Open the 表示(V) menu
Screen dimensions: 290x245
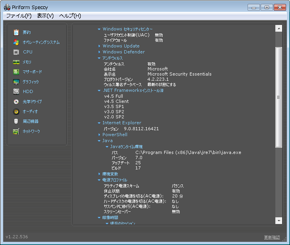[x=45, y=16]
